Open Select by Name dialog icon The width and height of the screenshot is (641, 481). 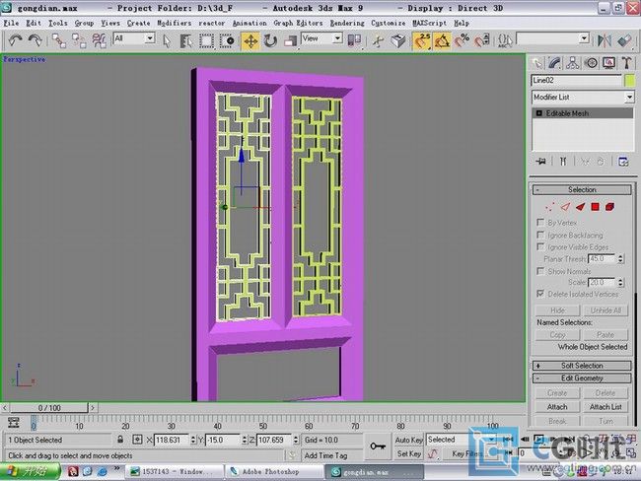[x=186, y=40]
